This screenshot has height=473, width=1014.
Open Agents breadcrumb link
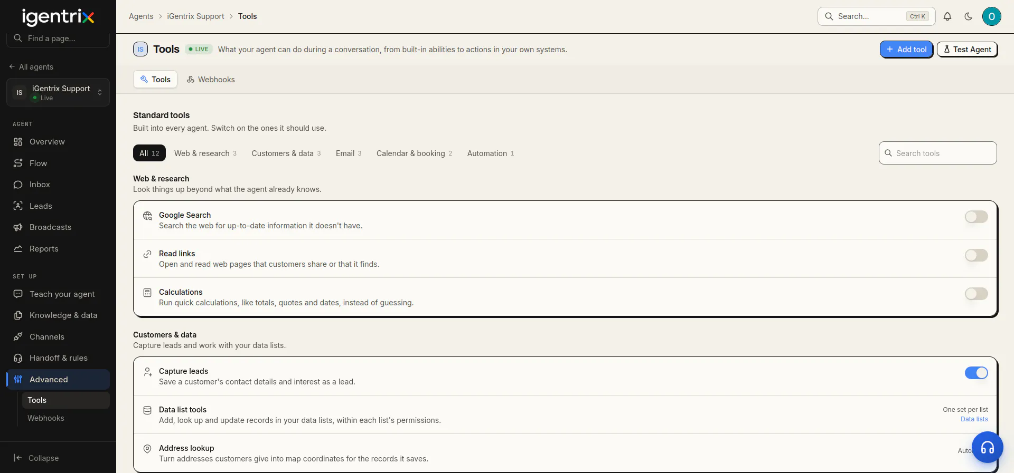141,16
